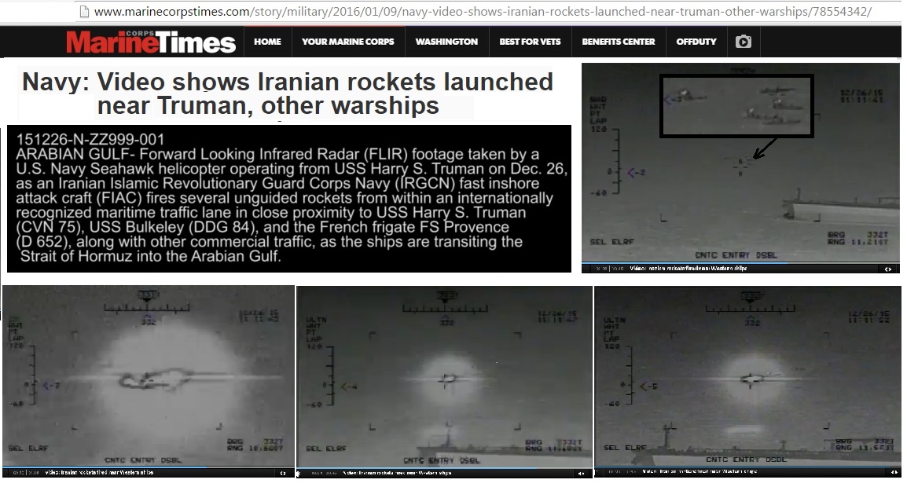907x487 pixels.
Task: Open the BENEFITS CENTER menu item
Action: tap(619, 42)
